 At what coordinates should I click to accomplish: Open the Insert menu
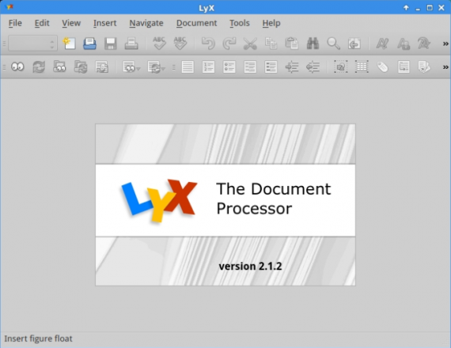point(104,23)
